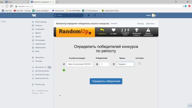Click gift grid icon beside prizes field
Image resolution: width=192 pixels, height=108 pixels.
click(x=114, y=64)
